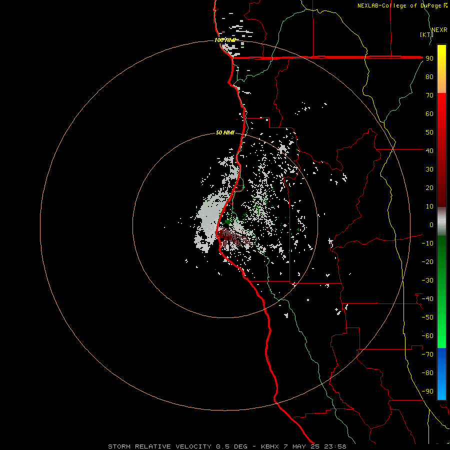Select the 60 value on the velocity scale
450x450 pixels.
429,113
